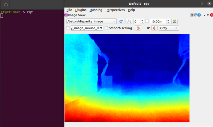Click the y_image_mouse_left topic field
The width and height of the screenshot is (213, 127).
click(87, 28)
